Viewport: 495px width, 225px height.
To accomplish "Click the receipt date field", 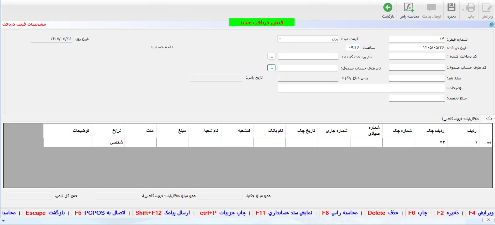I will (417, 48).
